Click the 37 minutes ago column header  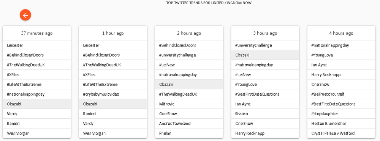(x=37, y=33)
